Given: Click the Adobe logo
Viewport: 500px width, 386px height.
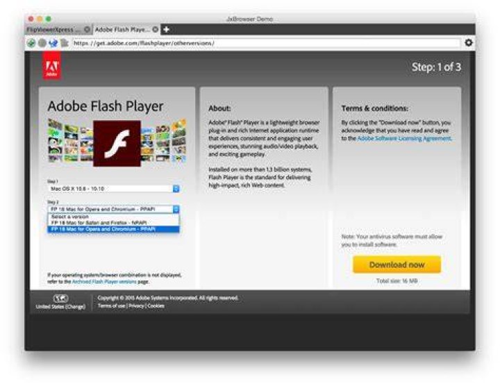Looking at the screenshot, I should coord(52,66).
